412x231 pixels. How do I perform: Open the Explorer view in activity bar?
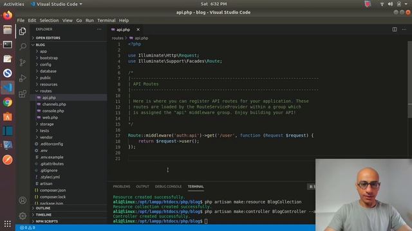pyautogui.click(x=23, y=31)
